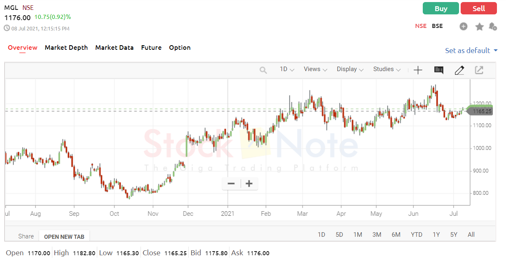506x261 pixels.
Task: Select the 5Y range
Action: pos(454,235)
